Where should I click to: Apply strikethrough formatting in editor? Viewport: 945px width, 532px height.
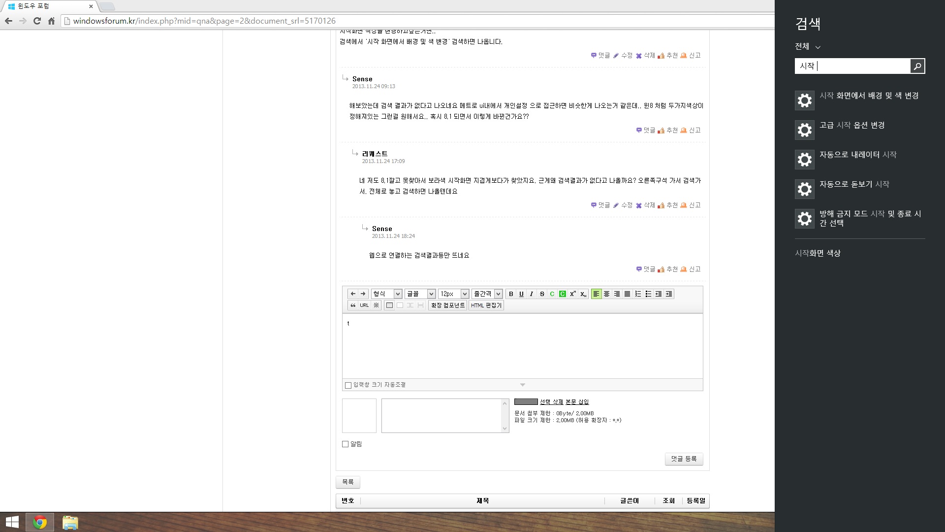click(542, 294)
